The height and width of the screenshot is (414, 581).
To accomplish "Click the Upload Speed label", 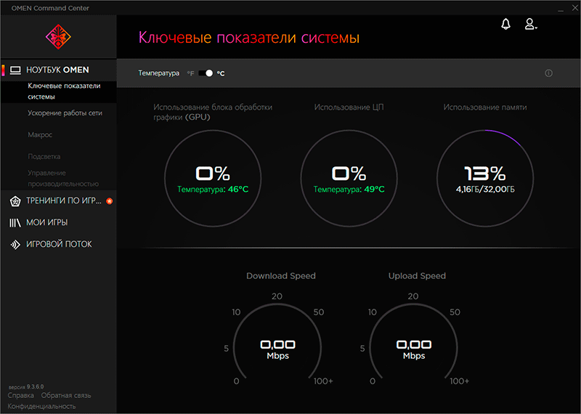I will [417, 276].
